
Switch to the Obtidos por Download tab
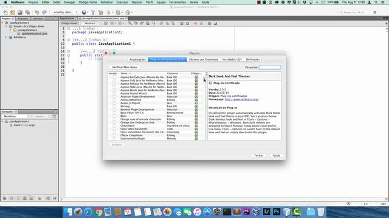(204, 59)
